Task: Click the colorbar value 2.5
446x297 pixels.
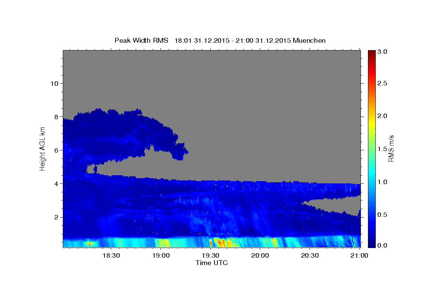Action: tap(382, 83)
